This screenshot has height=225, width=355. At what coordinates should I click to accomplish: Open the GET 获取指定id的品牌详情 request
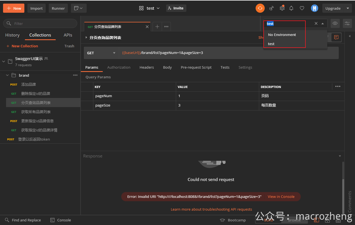tap(43, 130)
